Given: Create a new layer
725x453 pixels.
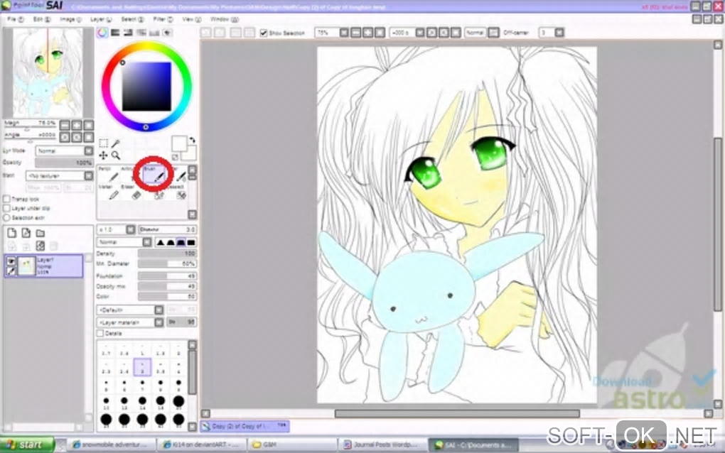Looking at the screenshot, I should click(11, 233).
